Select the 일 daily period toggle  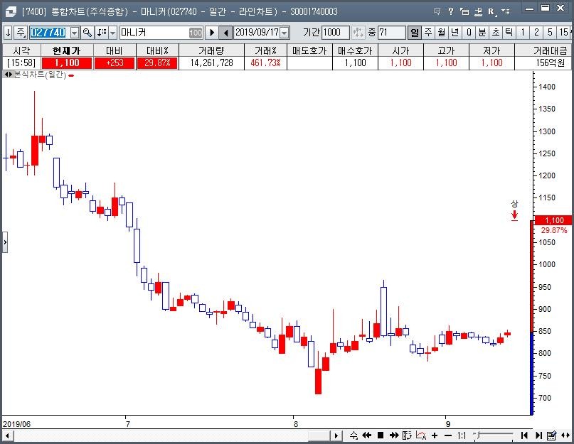(x=415, y=33)
